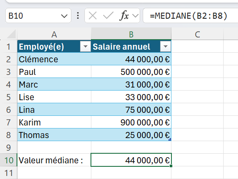
Task: Open the Employé(e) filter dropdown
Action: 85,47
